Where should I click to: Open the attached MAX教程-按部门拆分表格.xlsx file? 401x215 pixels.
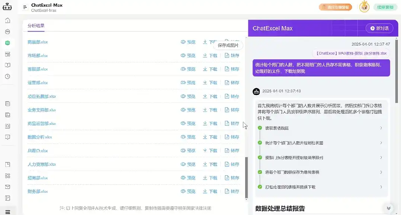tap(351, 53)
